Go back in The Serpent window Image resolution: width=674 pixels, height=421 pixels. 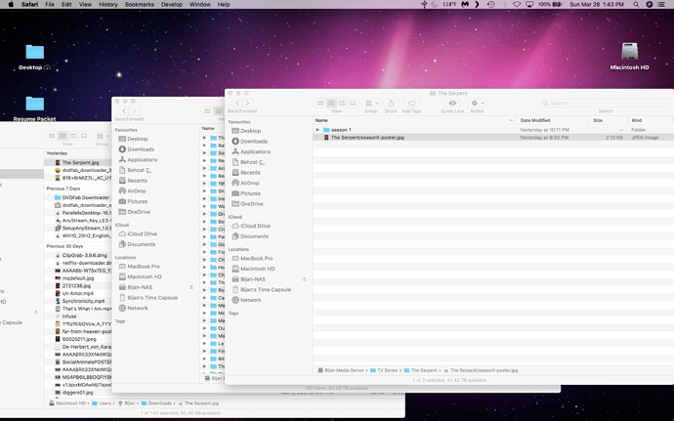point(237,103)
